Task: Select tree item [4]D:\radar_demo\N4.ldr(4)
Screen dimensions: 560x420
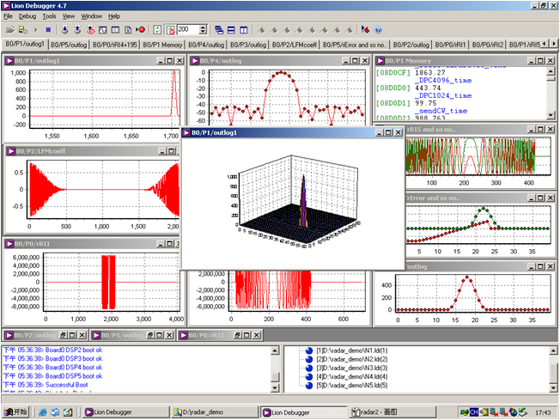Action: [x=351, y=376]
